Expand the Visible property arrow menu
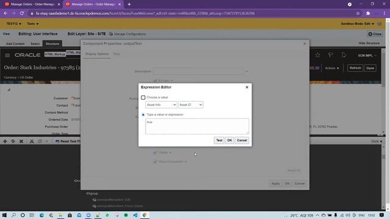390x219 pixels. pyautogui.click(x=171, y=153)
